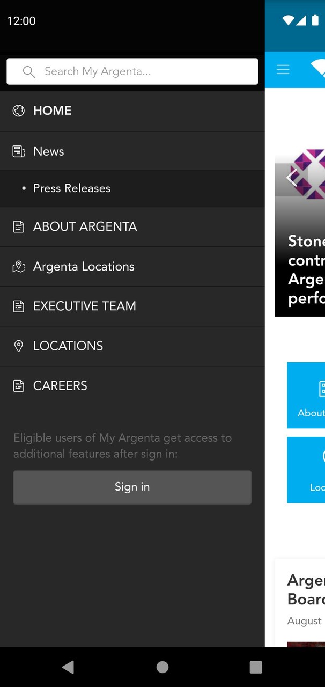Open the CAREERS menu item

tap(60, 386)
